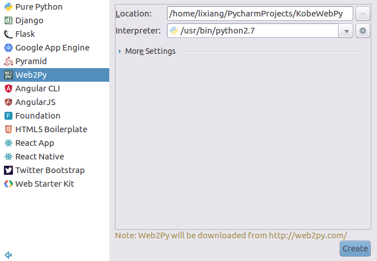
Task: Pick AngularJS from the list
Action: click(x=54, y=102)
